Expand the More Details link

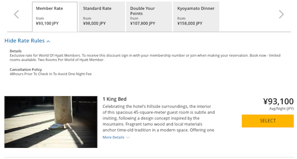click(x=113, y=137)
